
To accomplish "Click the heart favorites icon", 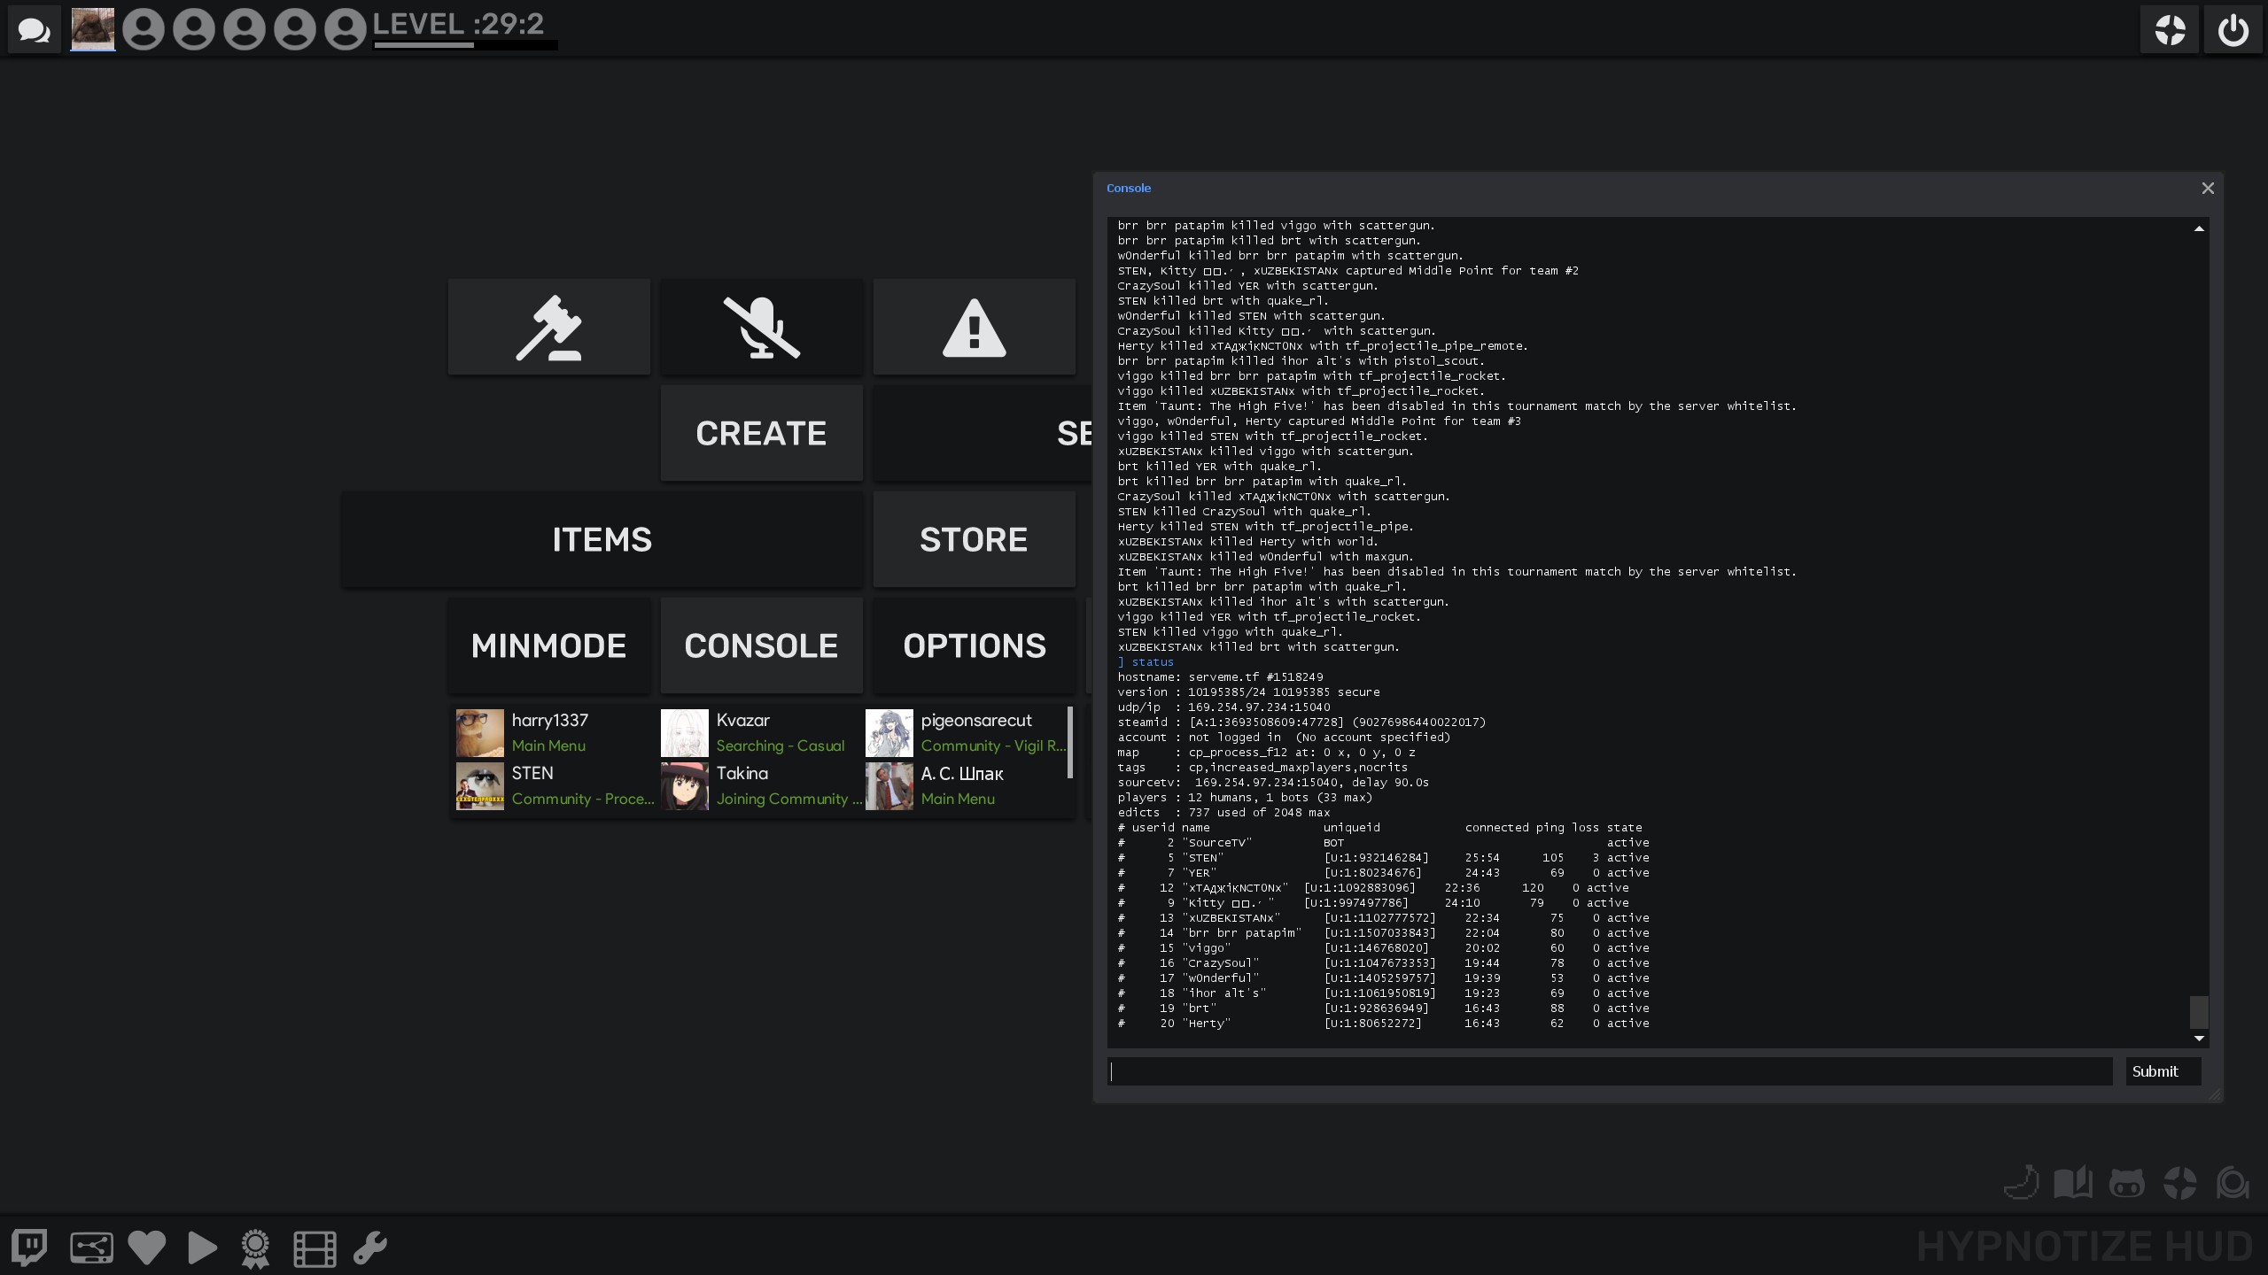I will point(147,1248).
